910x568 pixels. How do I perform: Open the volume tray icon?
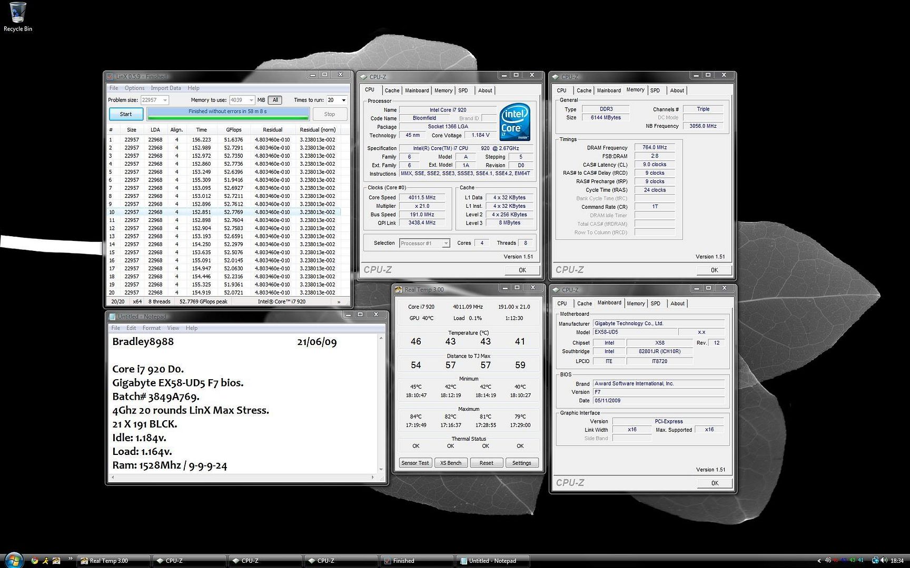coord(884,561)
